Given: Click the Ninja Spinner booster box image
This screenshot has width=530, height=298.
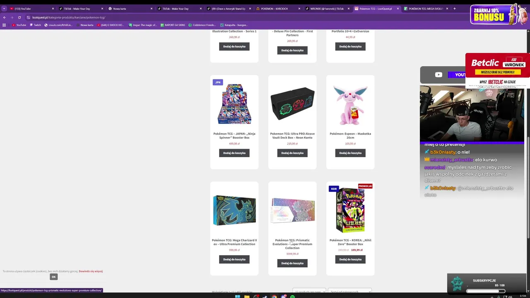Looking at the screenshot, I should [x=234, y=104].
